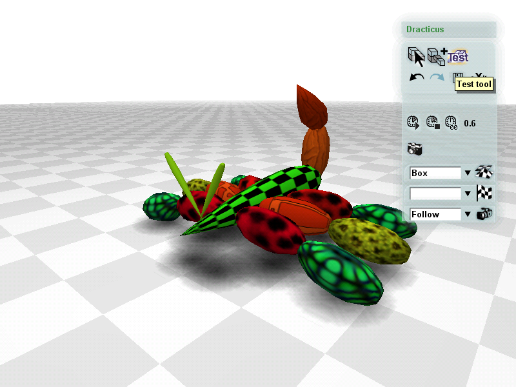This screenshot has height=387, width=516.
Task: Start the simulation clock
Action: pos(413,123)
